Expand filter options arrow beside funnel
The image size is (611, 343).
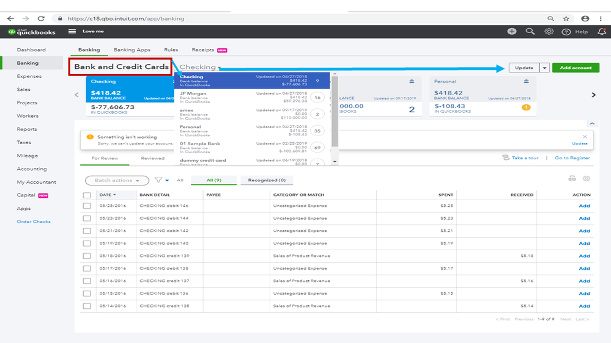(x=167, y=181)
